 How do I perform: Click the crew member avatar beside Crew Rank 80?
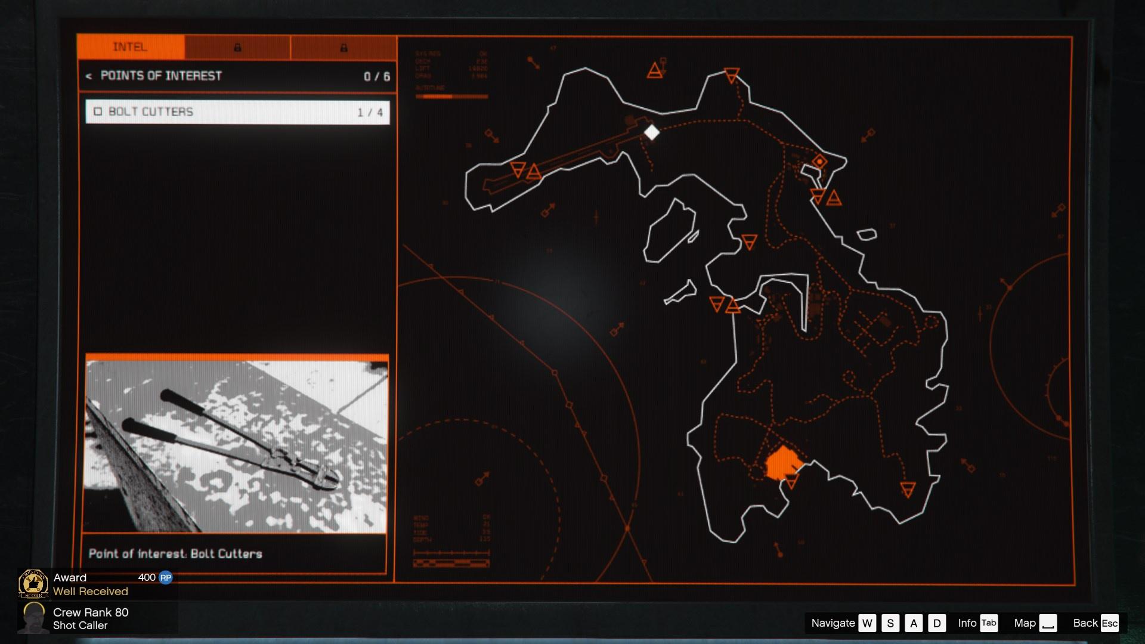point(33,618)
